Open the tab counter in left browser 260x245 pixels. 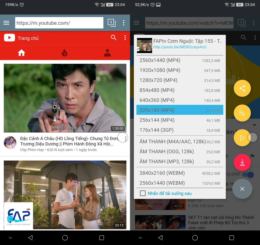point(111,23)
